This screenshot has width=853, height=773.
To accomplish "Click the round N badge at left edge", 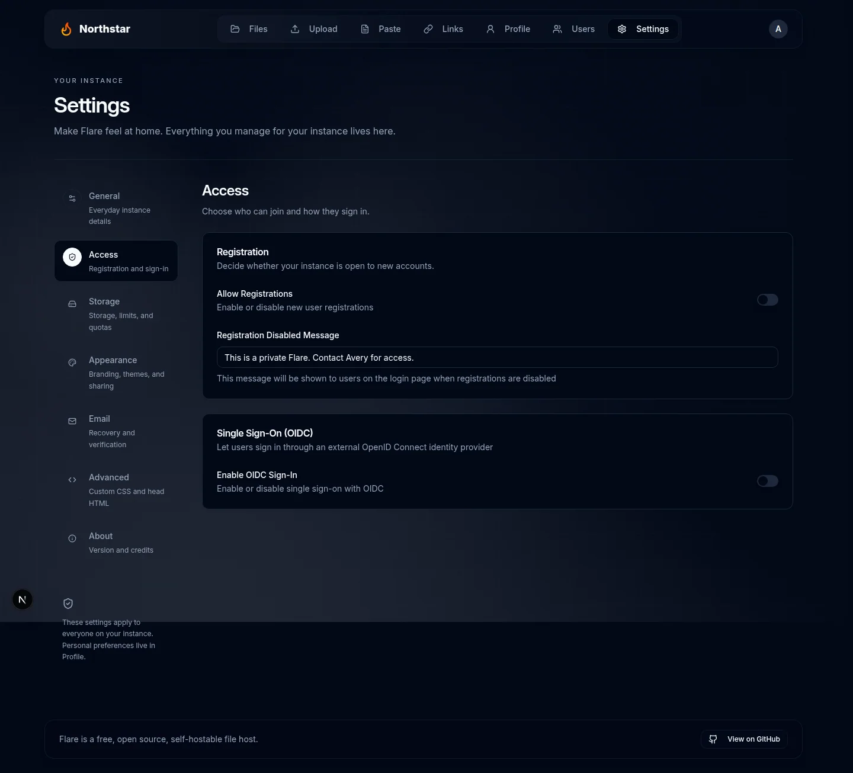I will [x=23, y=599].
